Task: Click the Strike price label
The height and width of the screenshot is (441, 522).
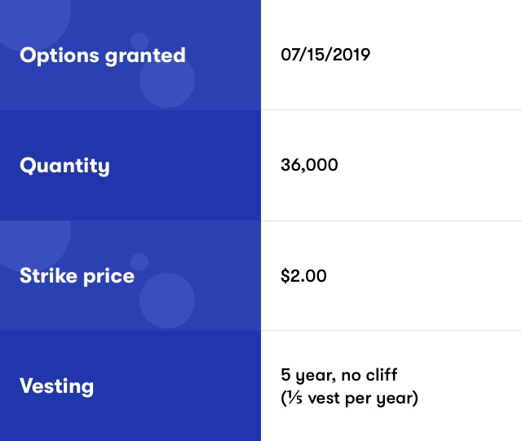Action: (x=77, y=276)
